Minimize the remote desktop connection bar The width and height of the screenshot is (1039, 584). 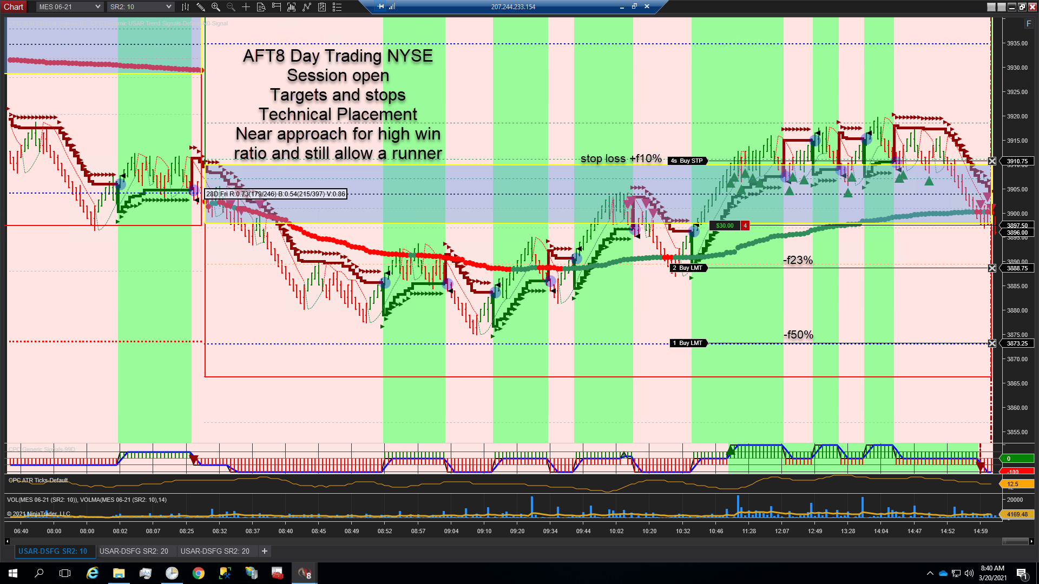pyautogui.click(x=622, y=6)
